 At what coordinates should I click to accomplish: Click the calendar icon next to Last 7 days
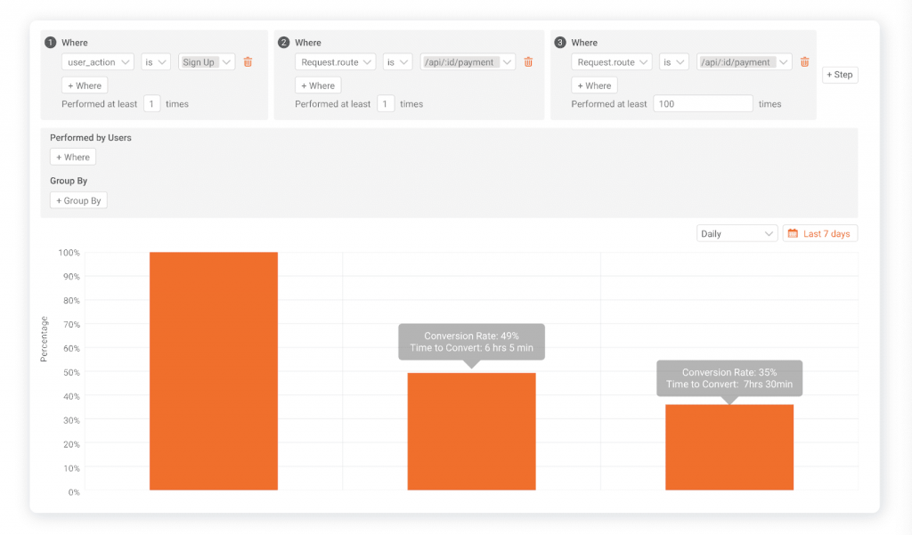[x=792, y=232]
